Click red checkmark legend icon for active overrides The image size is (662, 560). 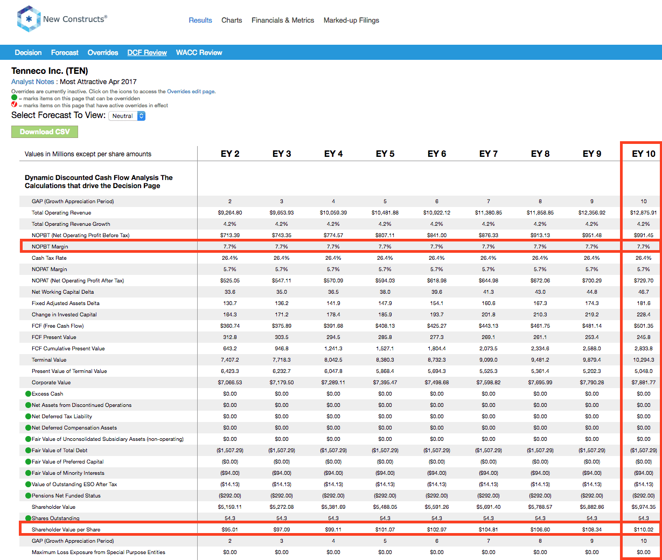tap(15, 105)
